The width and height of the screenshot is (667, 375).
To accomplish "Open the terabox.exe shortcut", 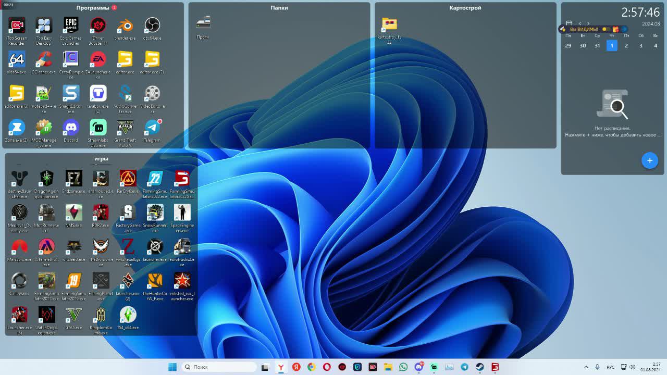I will point(98,99).
